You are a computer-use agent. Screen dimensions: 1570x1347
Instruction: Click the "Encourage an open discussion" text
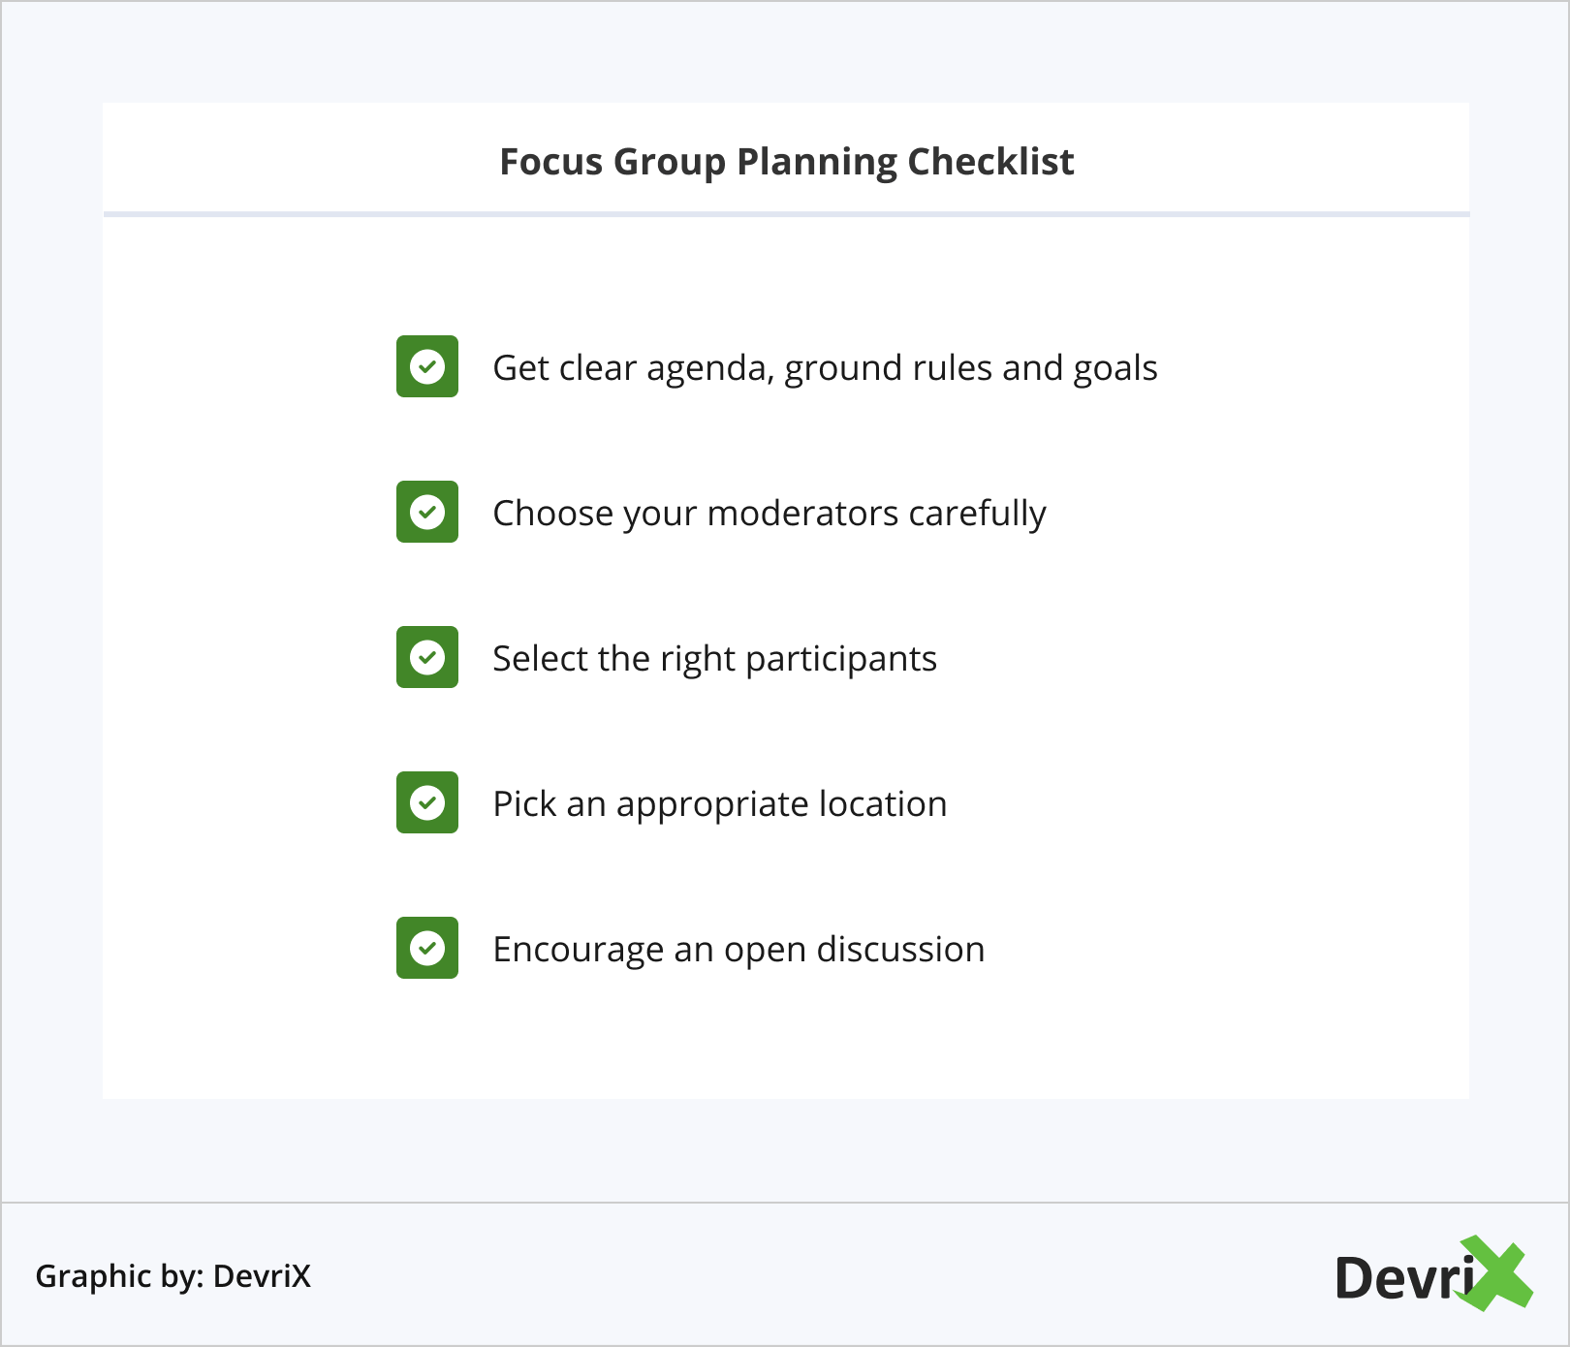tap(738, 950)
